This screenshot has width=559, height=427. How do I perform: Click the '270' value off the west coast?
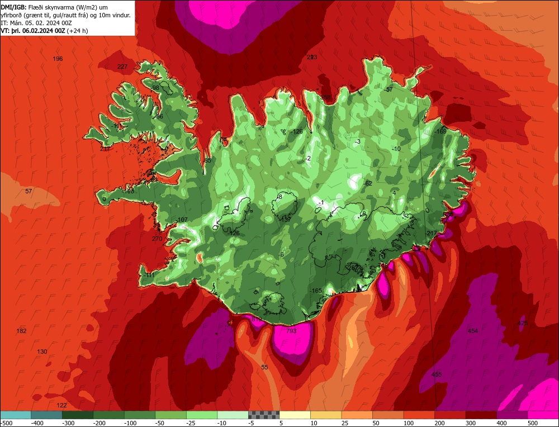click(157, 239)
